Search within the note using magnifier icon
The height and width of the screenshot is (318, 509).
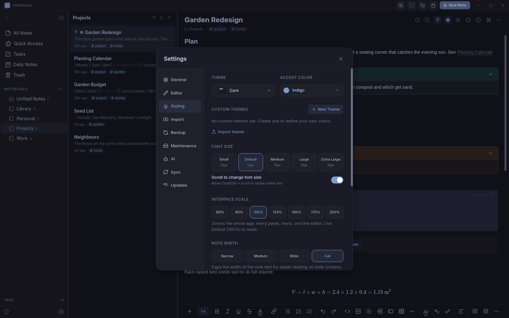click(x=417, y=20)
